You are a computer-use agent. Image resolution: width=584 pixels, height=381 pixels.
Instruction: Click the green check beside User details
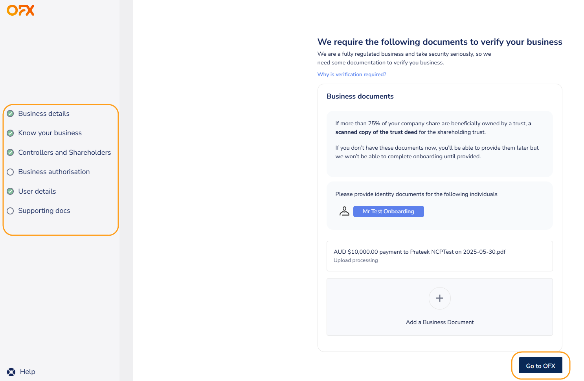pyautogui.click(x=11, y=191)
